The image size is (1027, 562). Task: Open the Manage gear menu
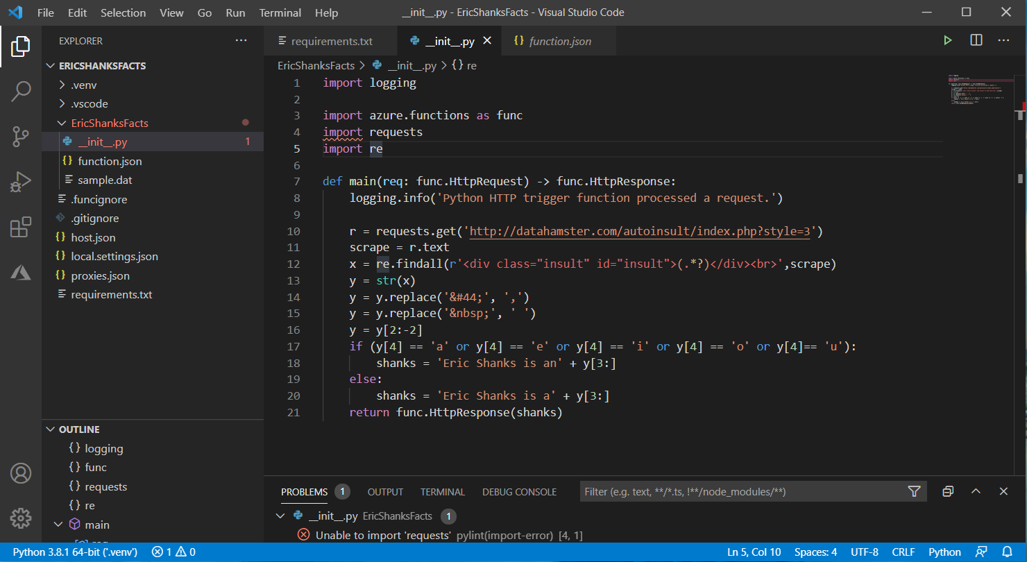21,518
